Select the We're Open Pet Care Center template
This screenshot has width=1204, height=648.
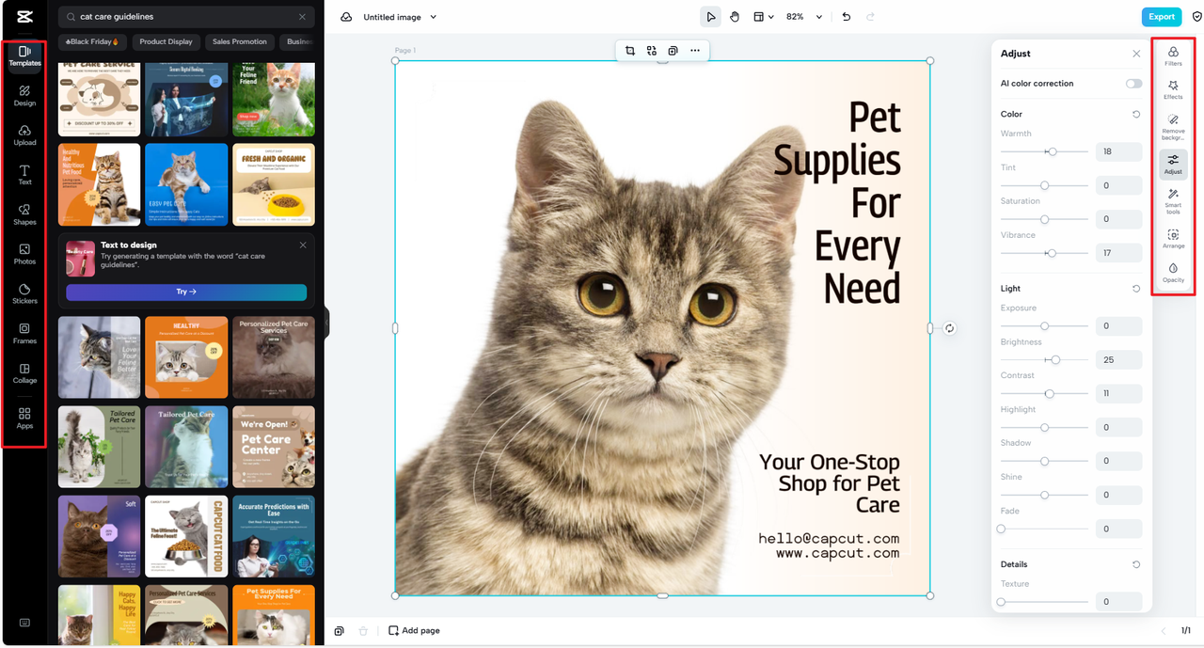click(274, 447)
